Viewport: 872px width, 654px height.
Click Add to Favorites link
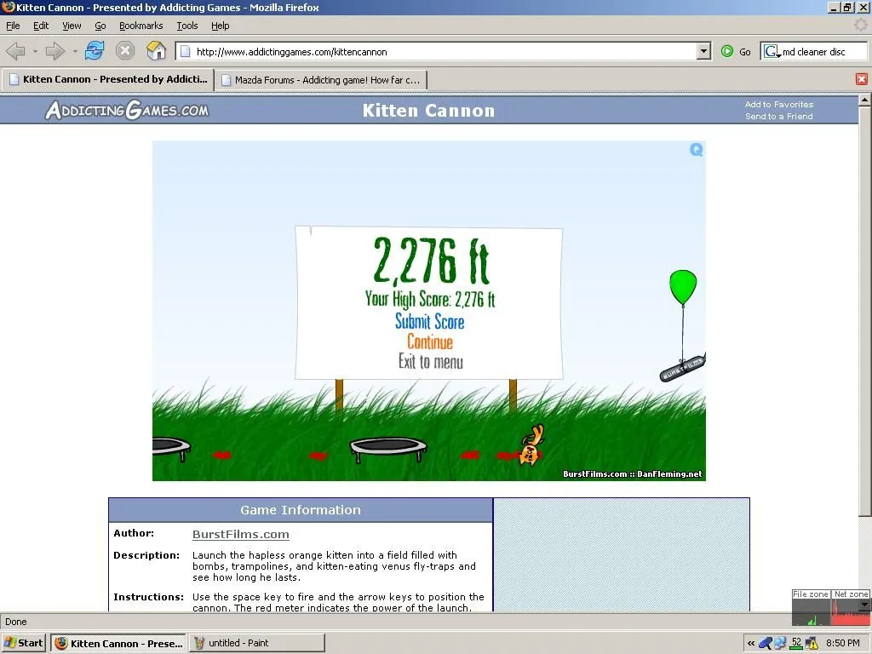[x=778, y=104]
